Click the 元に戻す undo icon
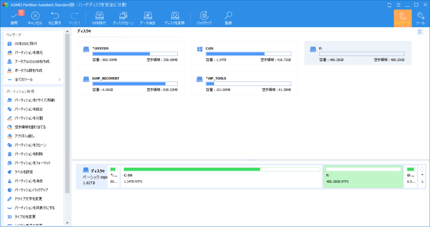This screenshot has height=227, width=430. tap(55, 18)
